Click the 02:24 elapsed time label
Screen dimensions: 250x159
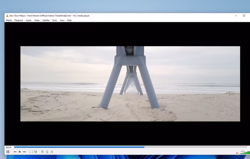(x=8, y=147)
